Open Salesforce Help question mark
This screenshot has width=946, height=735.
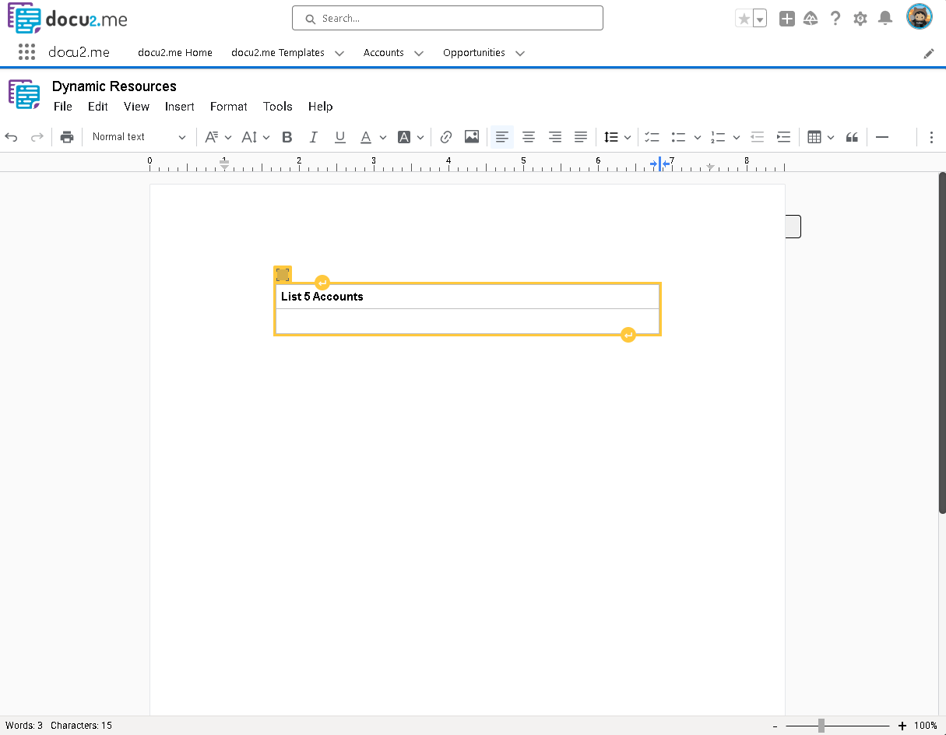click(835, 19)
